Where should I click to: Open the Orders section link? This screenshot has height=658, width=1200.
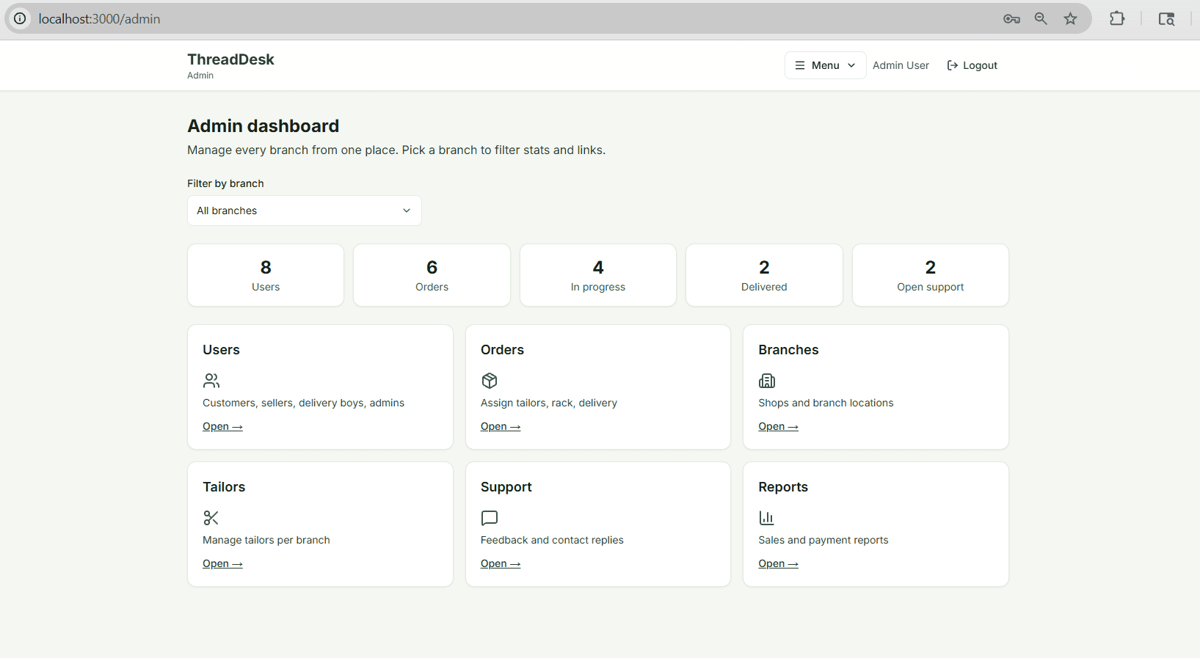(x=501, y=426)
